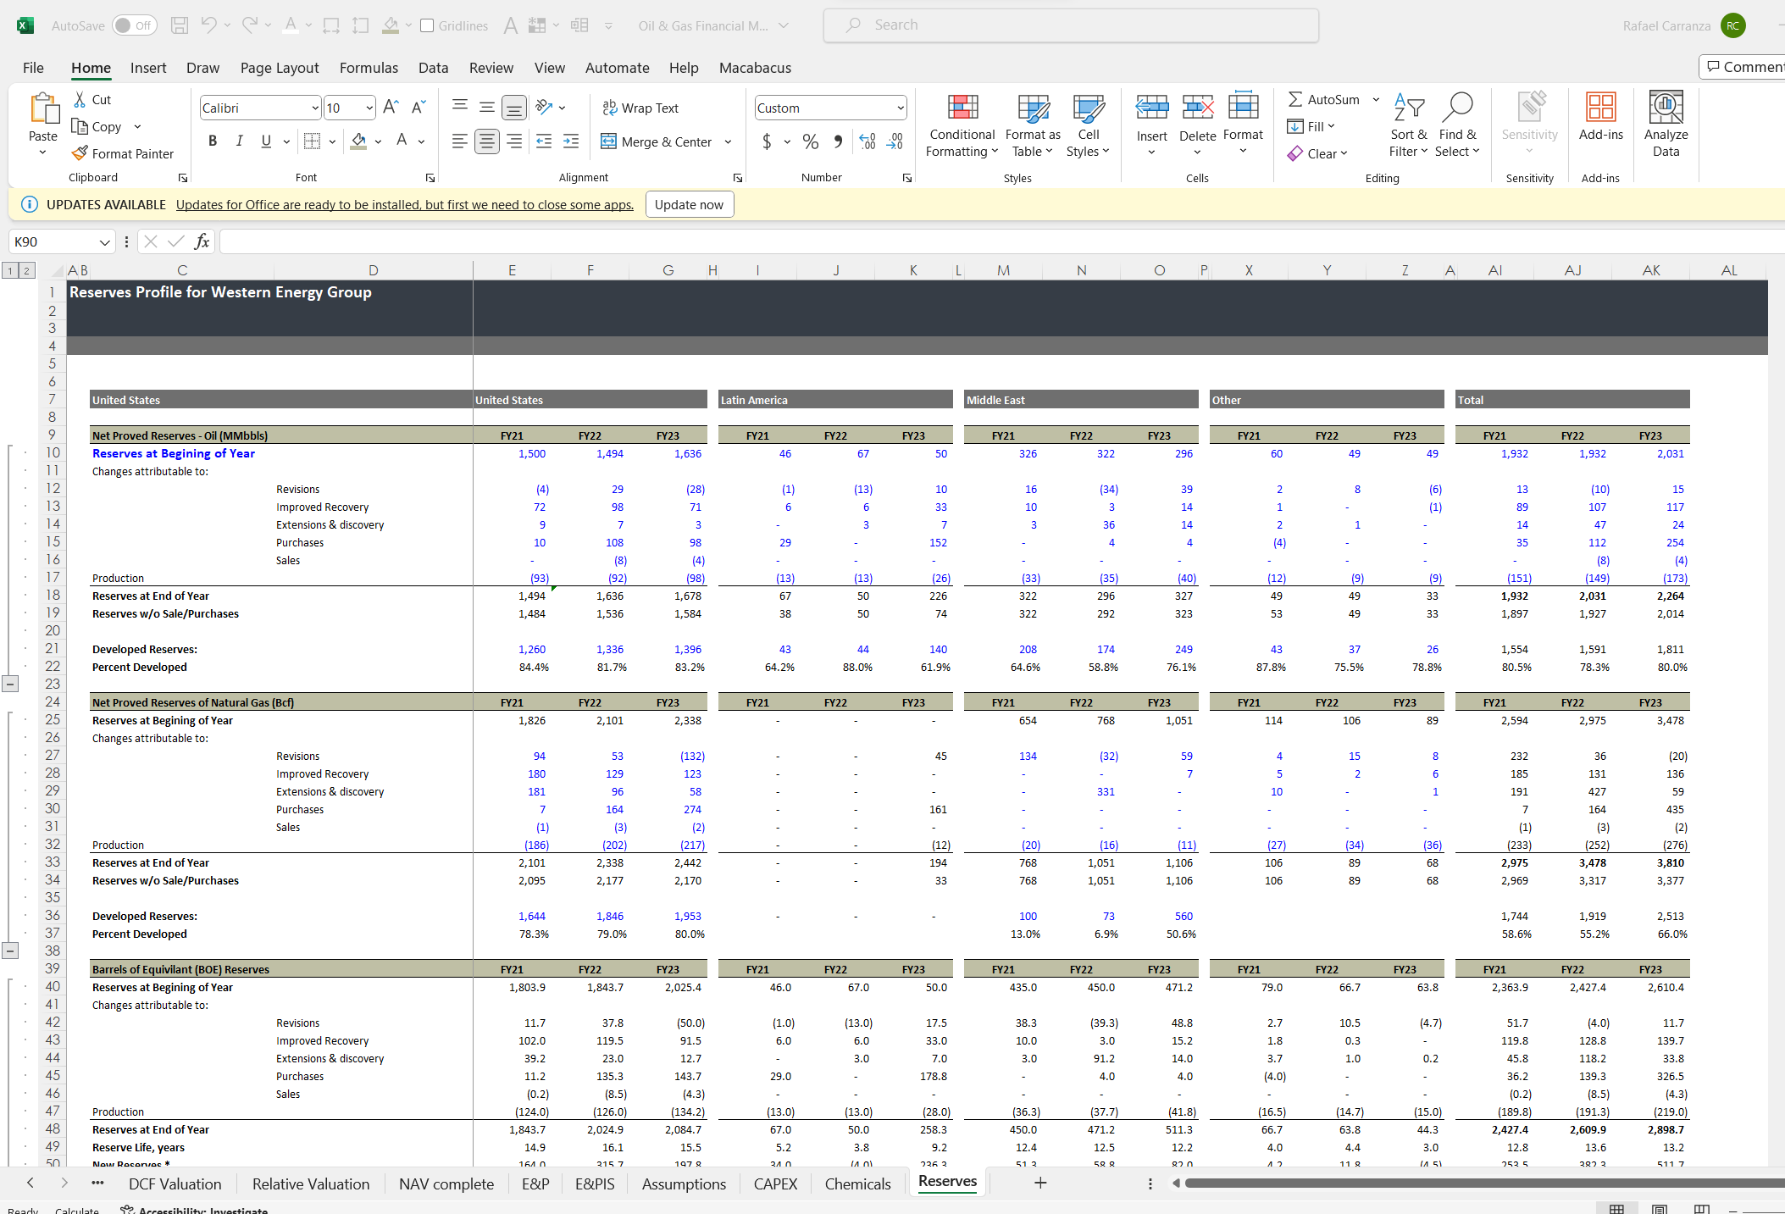
Task: Open the Cell Styles gallery
Action: click(x=1088, y=125)
